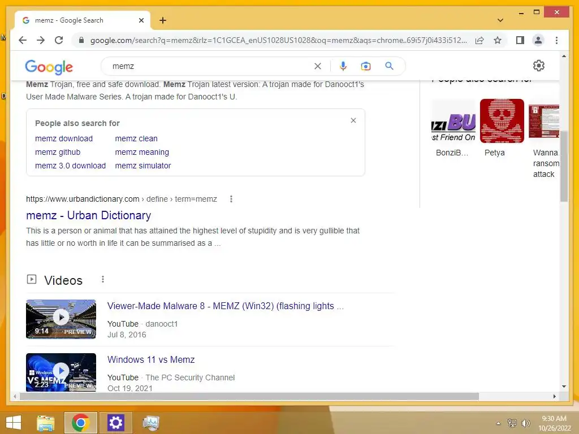Go to Google homepage via the logo
The image size is (579, 434).
pos(49,67)
